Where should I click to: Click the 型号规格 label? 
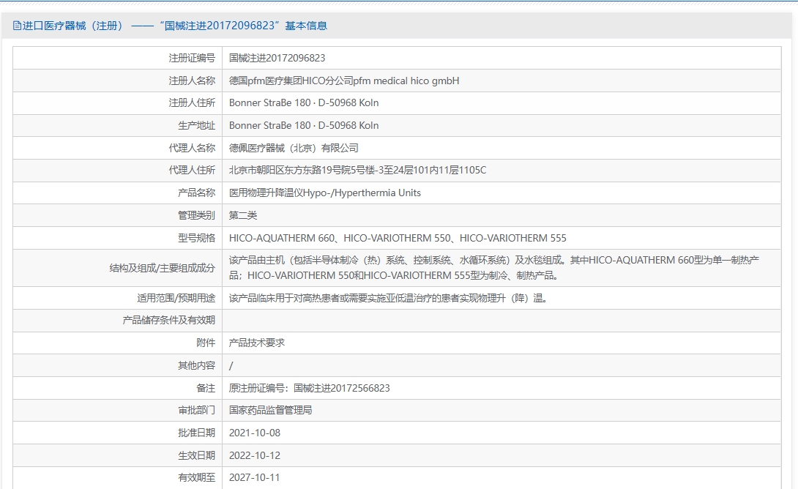coord(196,238)
